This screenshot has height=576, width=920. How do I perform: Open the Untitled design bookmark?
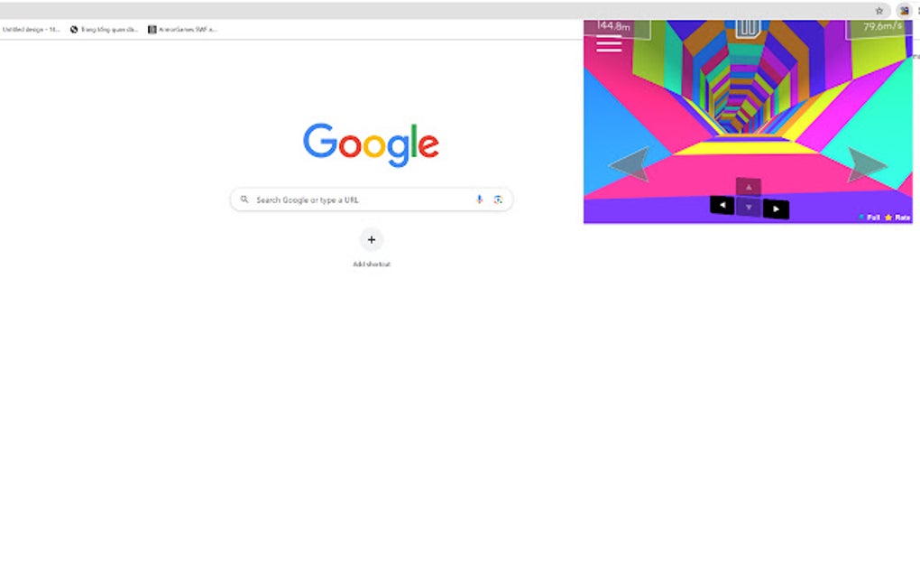click(x=31, y=30)
